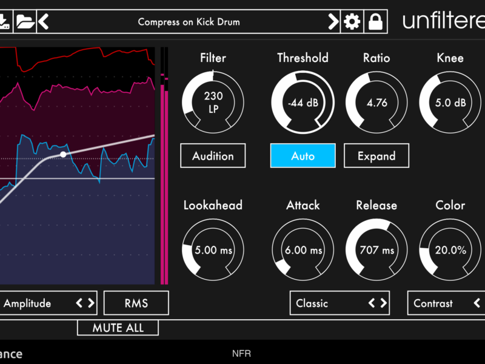Image resolution: width=485 pixels, height=364 pixels.
Task: Open the Contrast color mode selector
Action: [436, 303]
